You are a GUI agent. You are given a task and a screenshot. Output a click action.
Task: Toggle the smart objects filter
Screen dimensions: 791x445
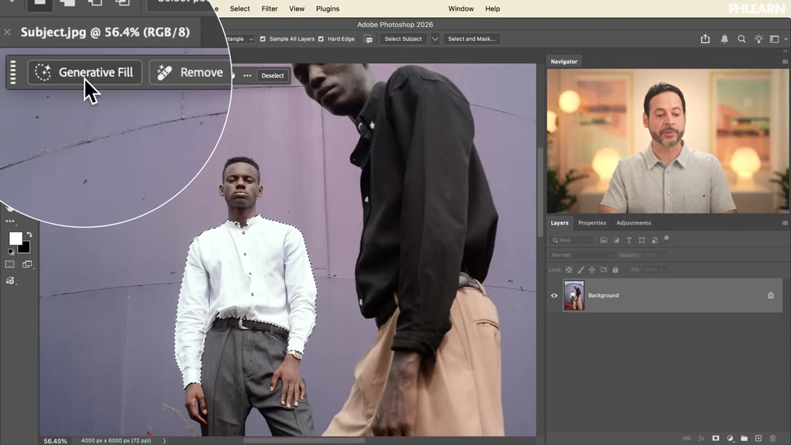(655, 240)
